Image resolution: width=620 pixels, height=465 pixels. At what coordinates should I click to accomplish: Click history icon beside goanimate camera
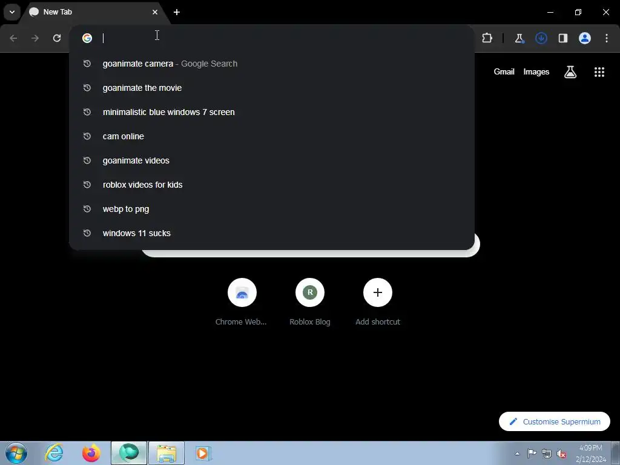tap(87, 64)
